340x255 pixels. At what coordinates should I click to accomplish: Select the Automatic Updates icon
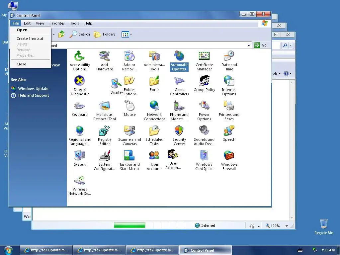coord(179,61)
